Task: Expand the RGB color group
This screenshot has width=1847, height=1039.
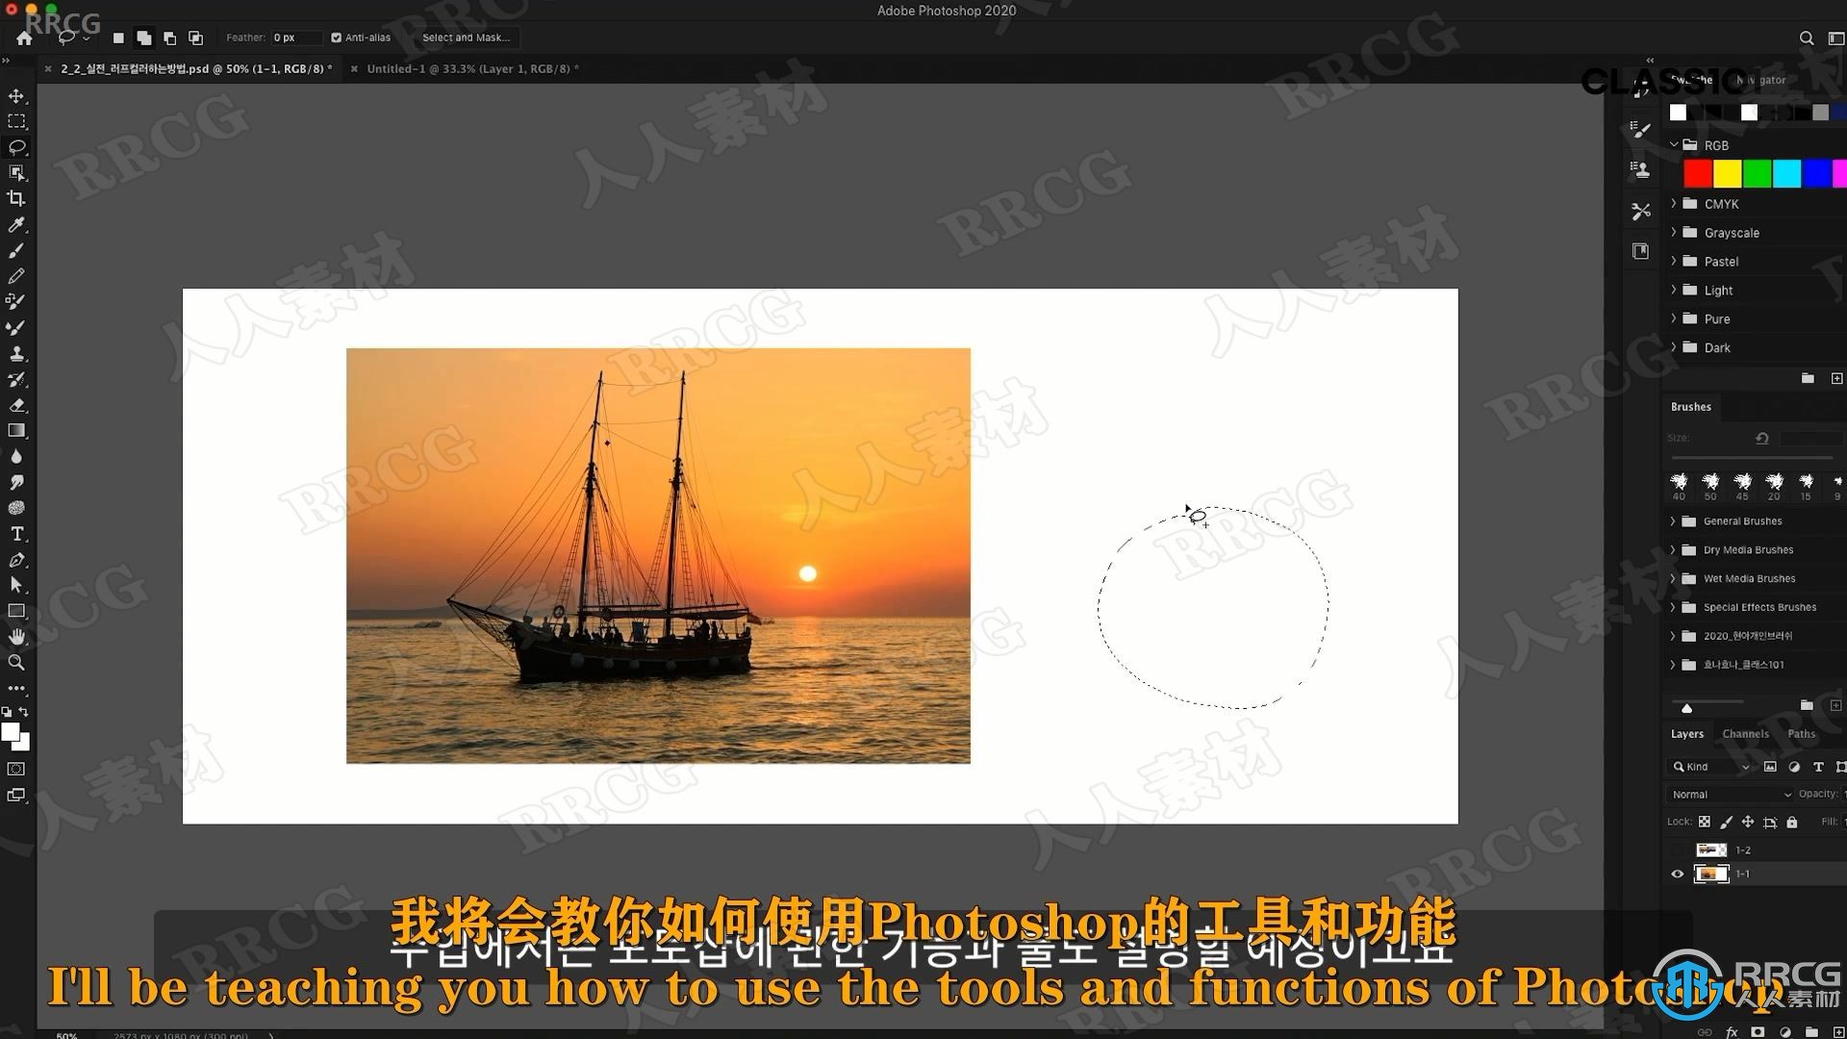Action: [x=1676, y=144]
